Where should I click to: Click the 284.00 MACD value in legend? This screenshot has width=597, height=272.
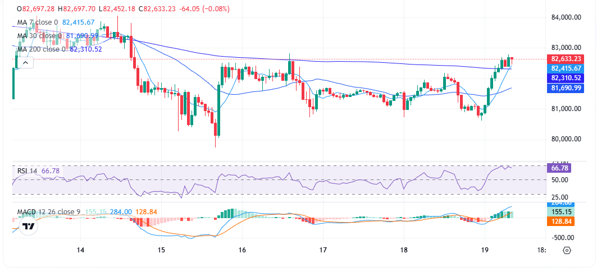click(x=121, y=211)
